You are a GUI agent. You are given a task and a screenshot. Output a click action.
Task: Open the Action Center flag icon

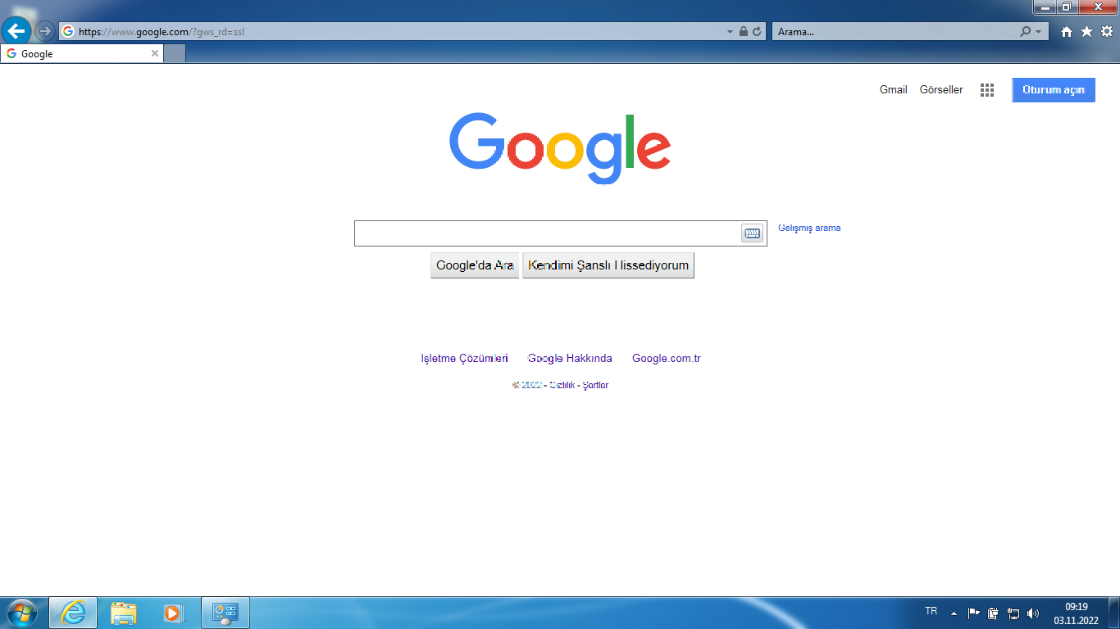tap(974, 613)
